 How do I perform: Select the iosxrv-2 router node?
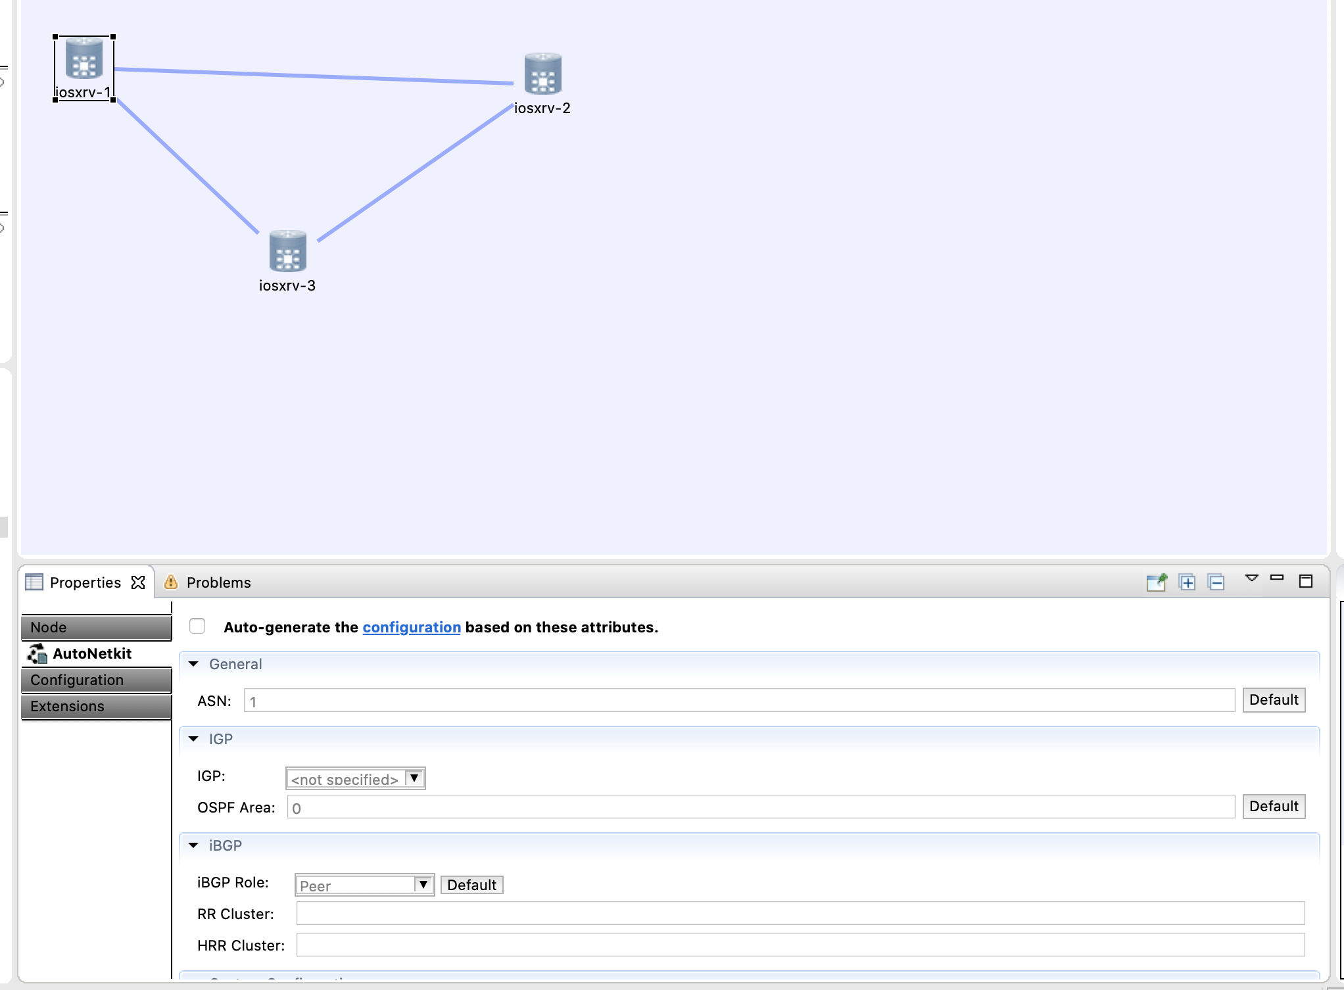click(542, 74)
